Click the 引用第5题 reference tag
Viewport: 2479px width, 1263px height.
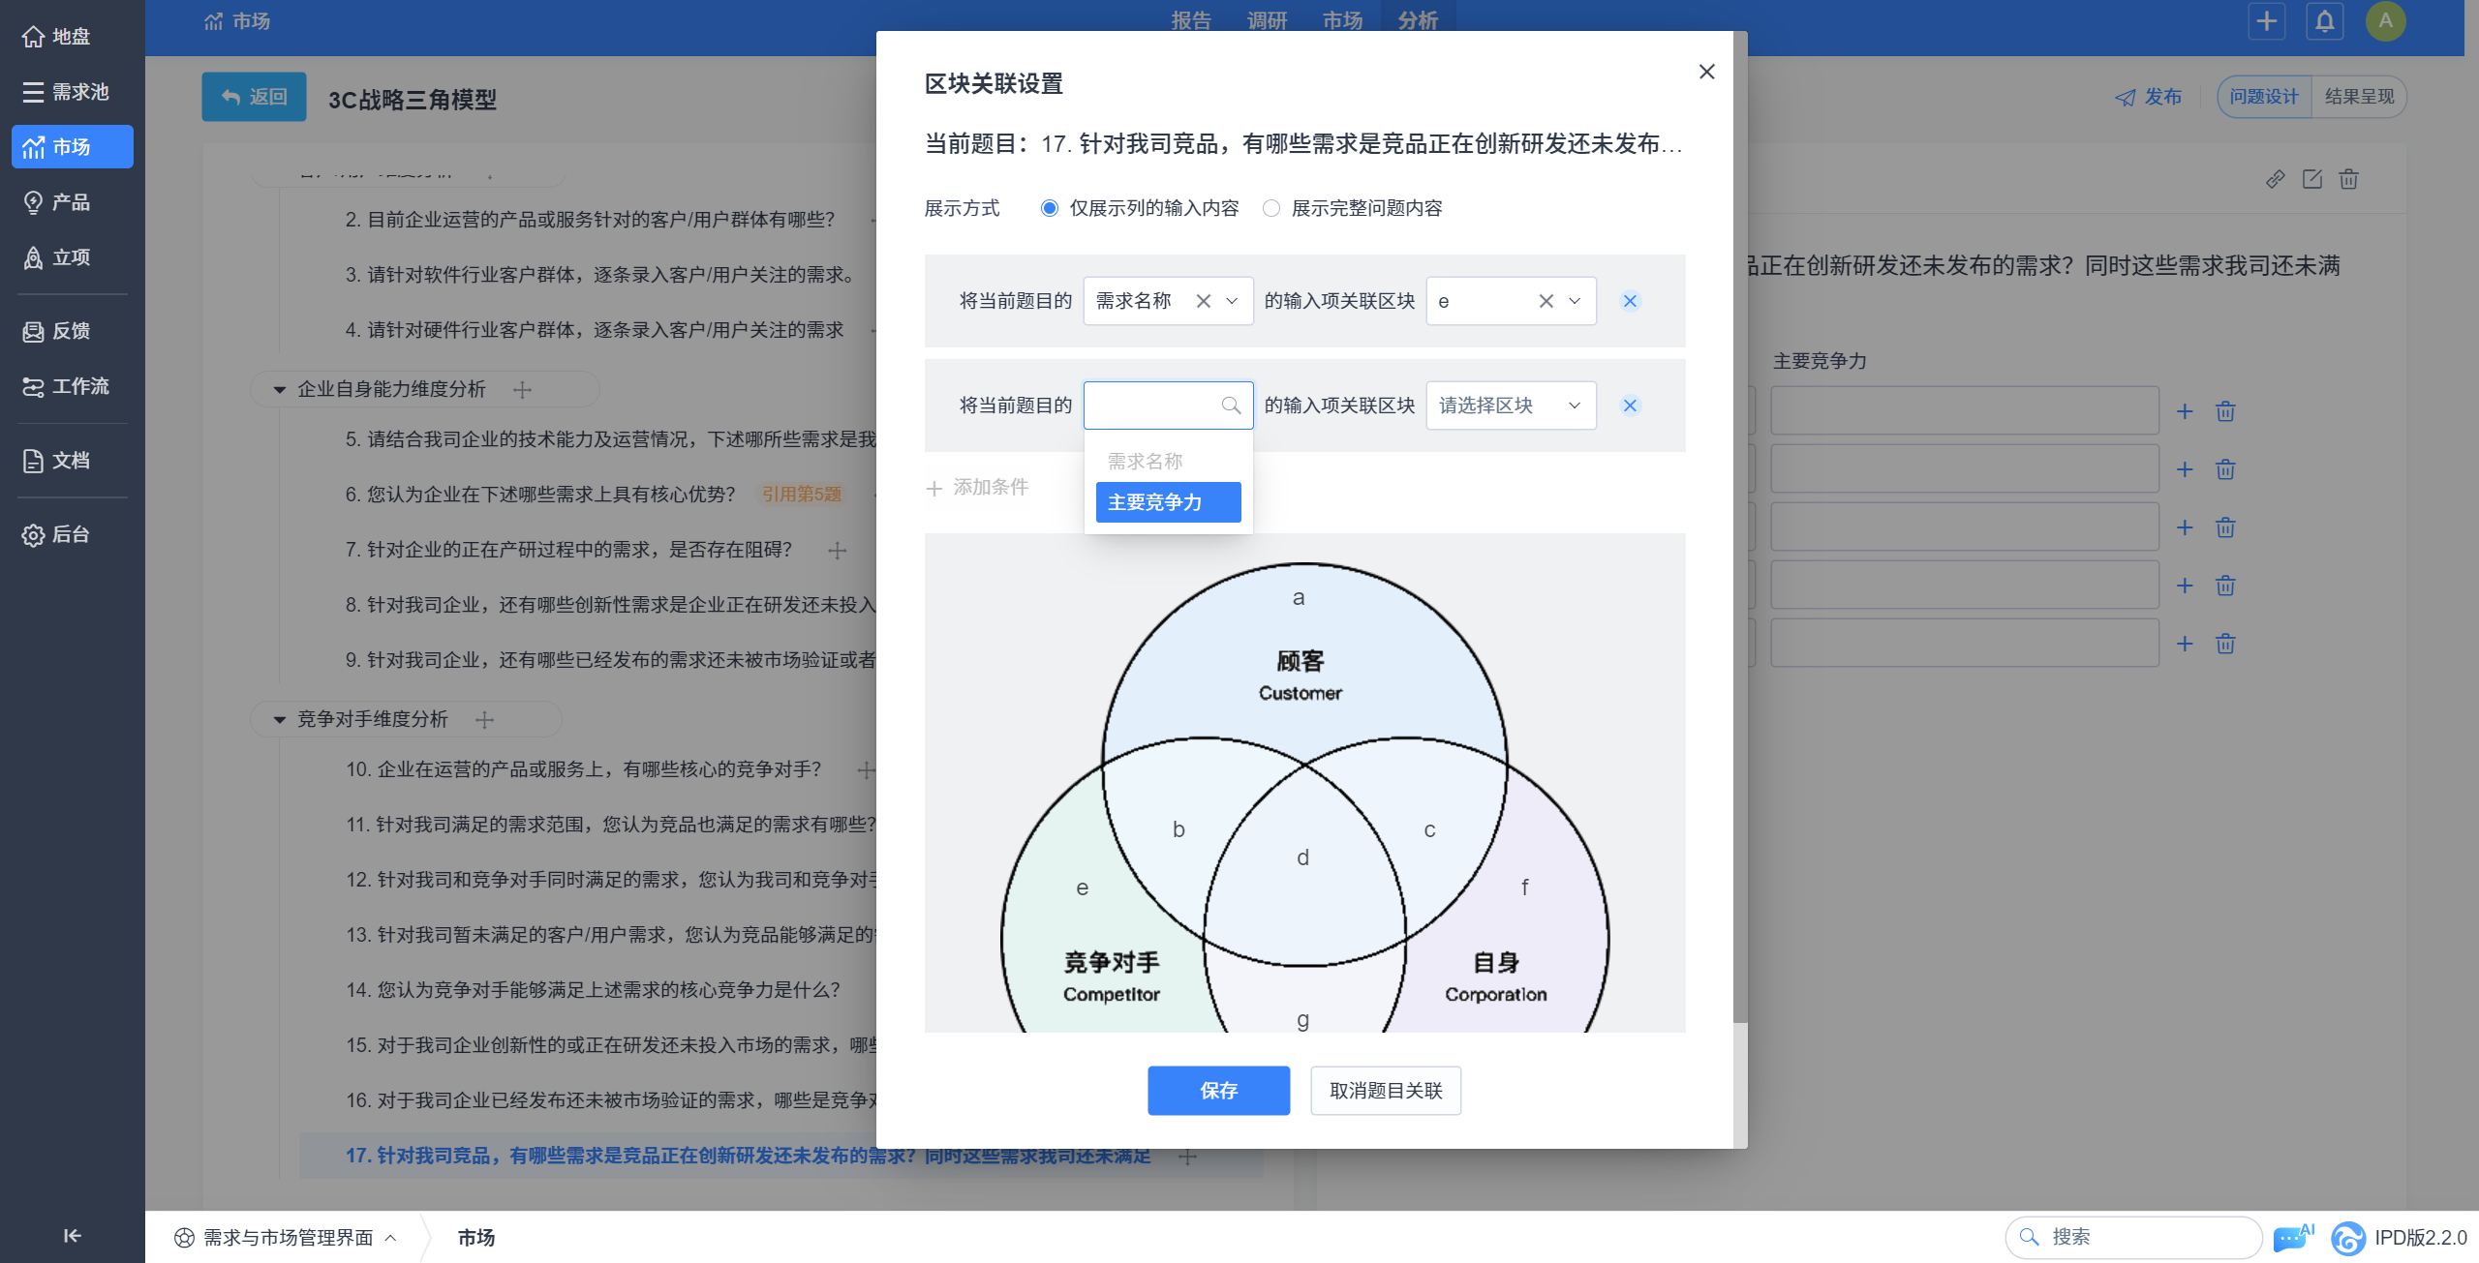802,495
